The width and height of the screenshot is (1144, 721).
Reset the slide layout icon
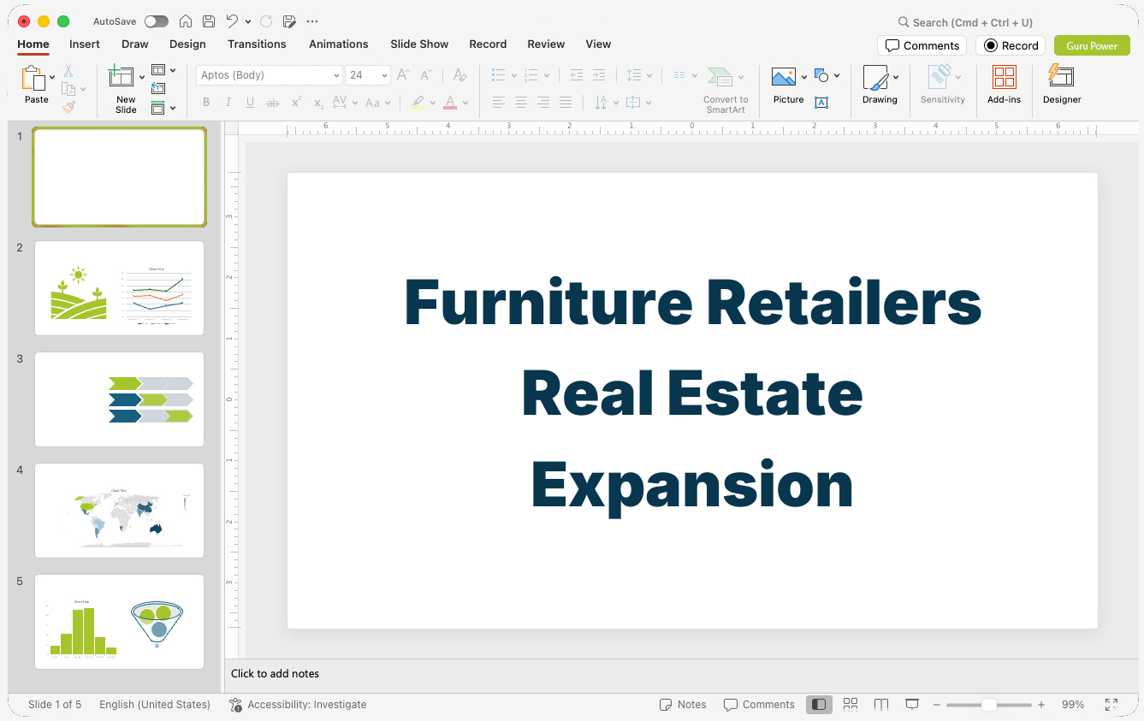158,88
